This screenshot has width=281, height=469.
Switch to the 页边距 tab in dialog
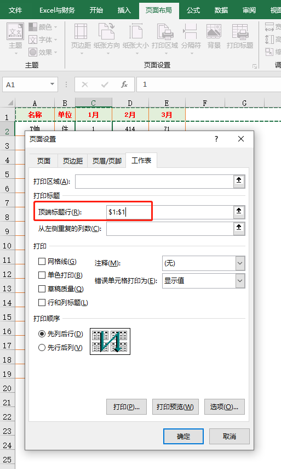pyautogui.click(x=72, y=161)
